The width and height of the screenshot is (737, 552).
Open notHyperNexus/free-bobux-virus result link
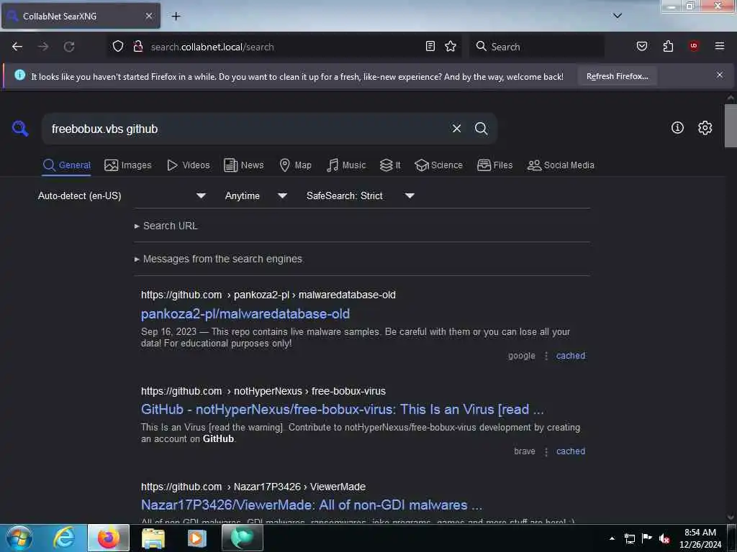[342, 409]
